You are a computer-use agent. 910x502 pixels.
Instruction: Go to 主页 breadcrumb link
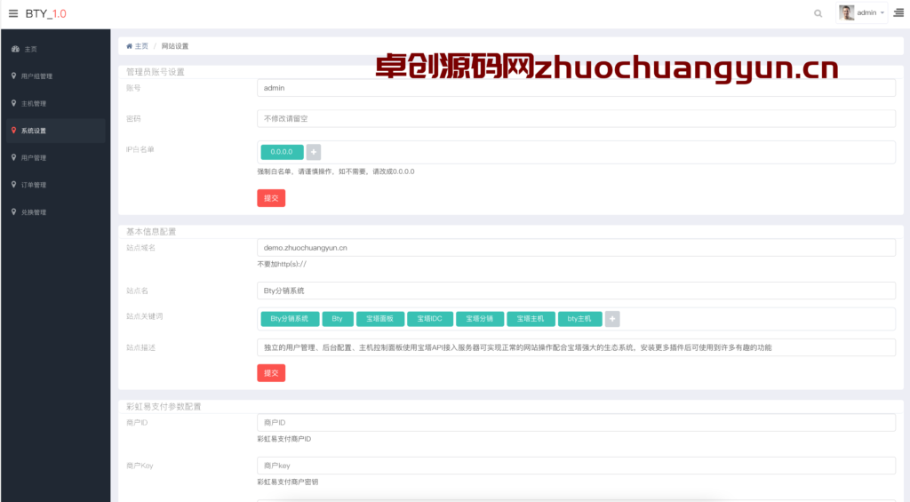[141, 46]
